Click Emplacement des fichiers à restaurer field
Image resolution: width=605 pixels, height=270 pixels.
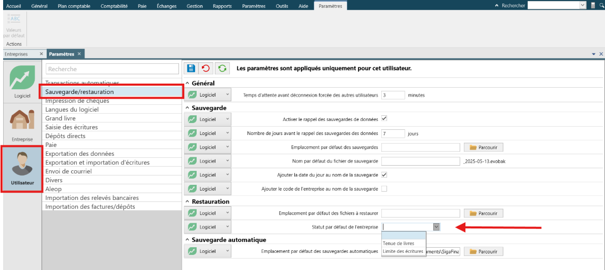pyautogui.click(x=421, y=213)
